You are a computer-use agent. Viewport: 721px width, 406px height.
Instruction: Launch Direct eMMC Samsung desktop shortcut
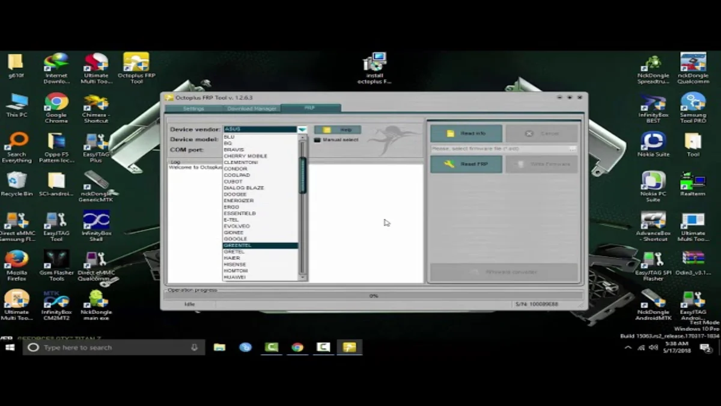pos(16,227)
